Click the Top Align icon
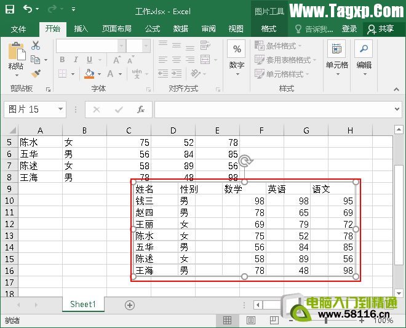The width and height of the screenshot is (406, 328). tap(163, 42)
